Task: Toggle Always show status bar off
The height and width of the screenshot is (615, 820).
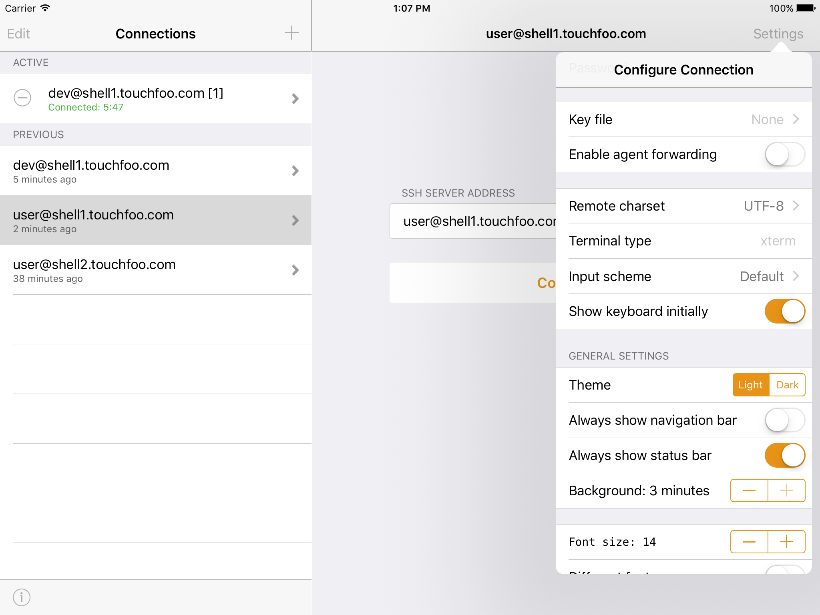Action: [784, 455]
